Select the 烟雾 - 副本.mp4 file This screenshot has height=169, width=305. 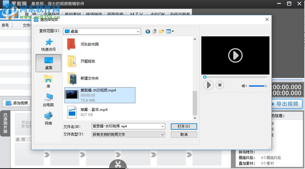point(87,112)
